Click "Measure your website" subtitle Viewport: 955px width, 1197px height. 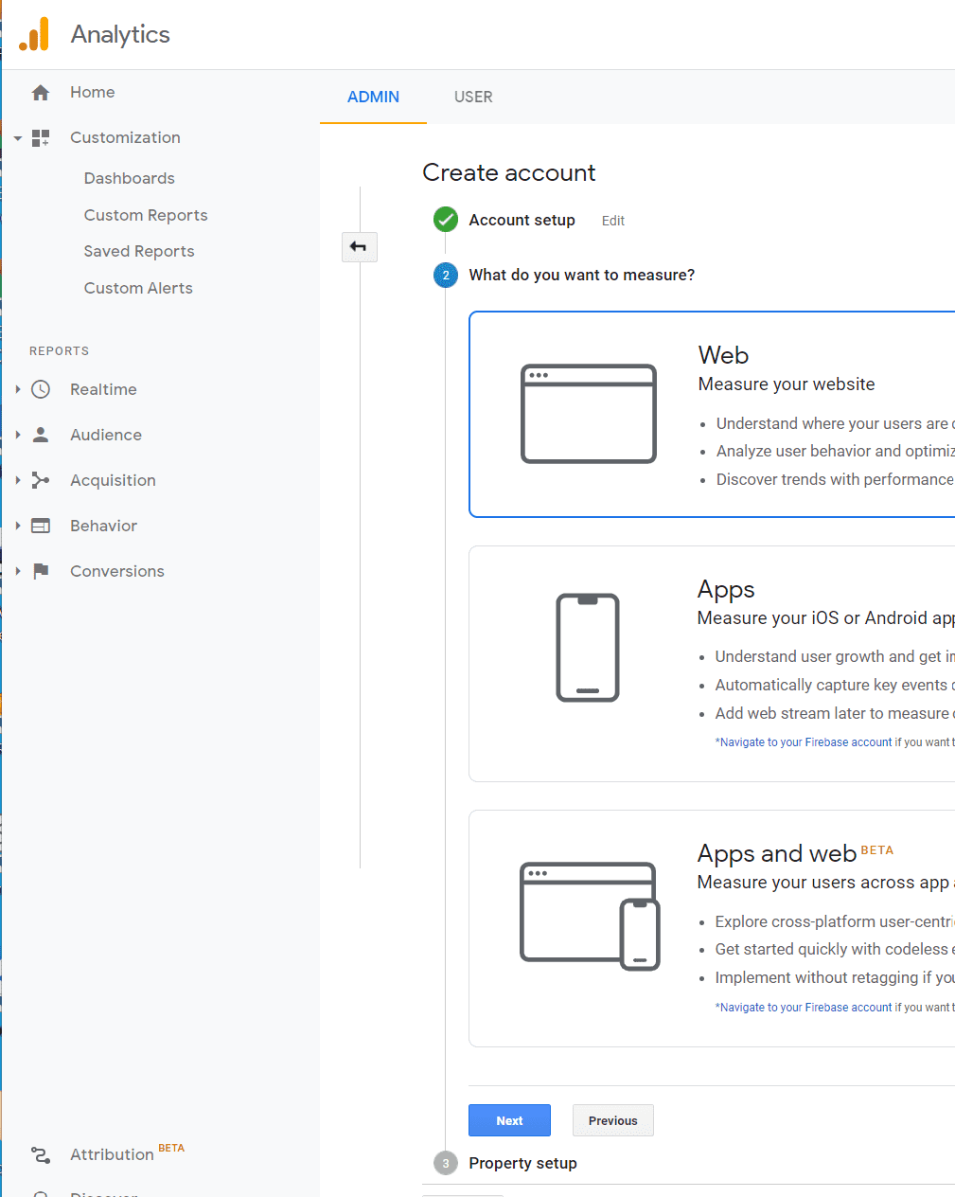[787, 384]
